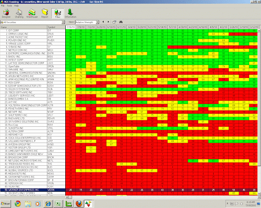
Task: Select the 3/12/10 date column header
Action: click(x=254, y=27)
